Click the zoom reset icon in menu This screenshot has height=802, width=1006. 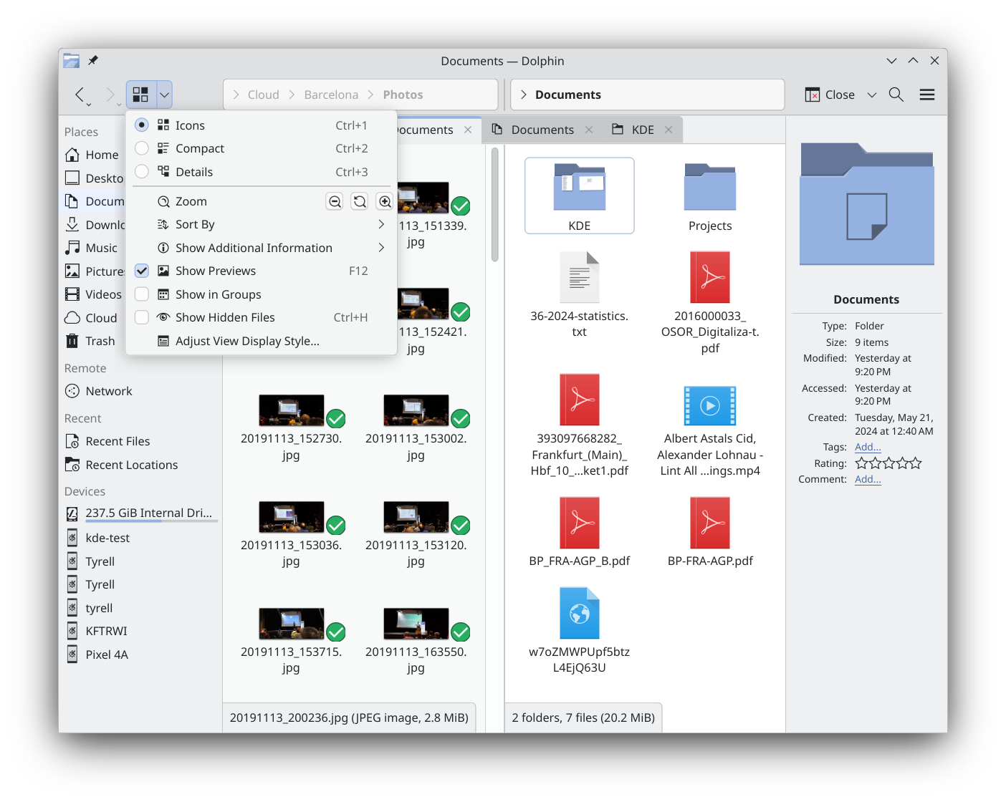point(360,202)
